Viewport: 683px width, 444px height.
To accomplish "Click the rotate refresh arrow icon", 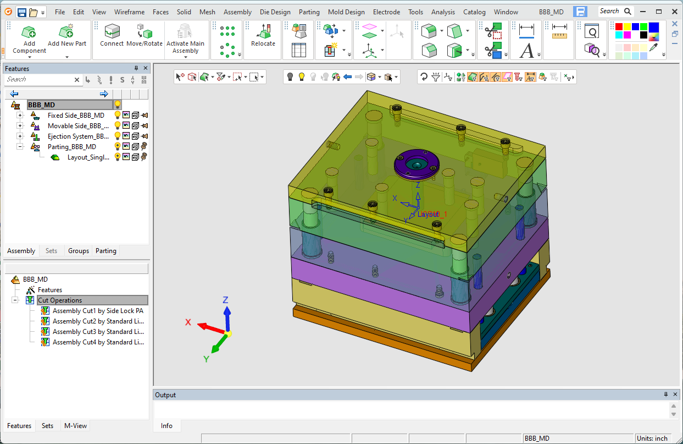I will (x=424, y=77).
